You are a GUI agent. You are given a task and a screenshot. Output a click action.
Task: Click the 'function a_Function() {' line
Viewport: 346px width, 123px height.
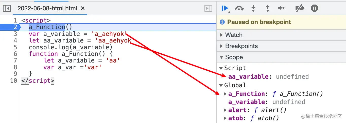pos(71,54)
